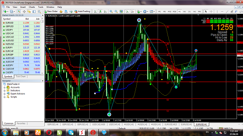This screenshot has width=243, height=136.
Task: Open New Chart dropdown arrow
Action: pos(7,12)
